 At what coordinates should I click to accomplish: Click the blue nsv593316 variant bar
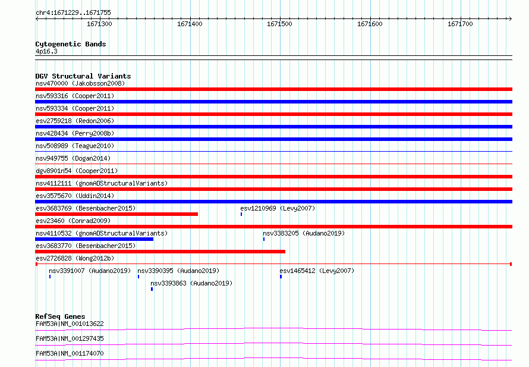pyautogui.click(x=273, y=102)
